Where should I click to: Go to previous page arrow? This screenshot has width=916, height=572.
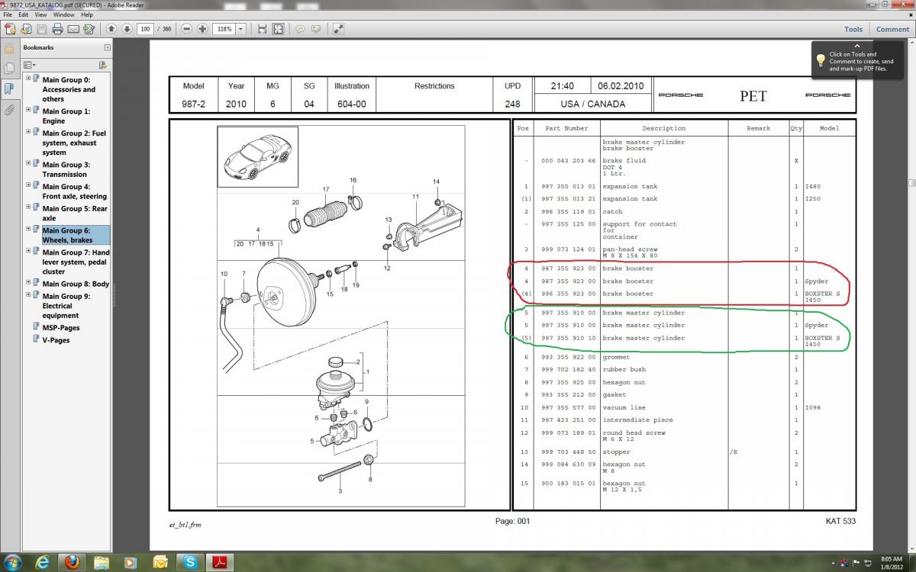click(111, 29)
